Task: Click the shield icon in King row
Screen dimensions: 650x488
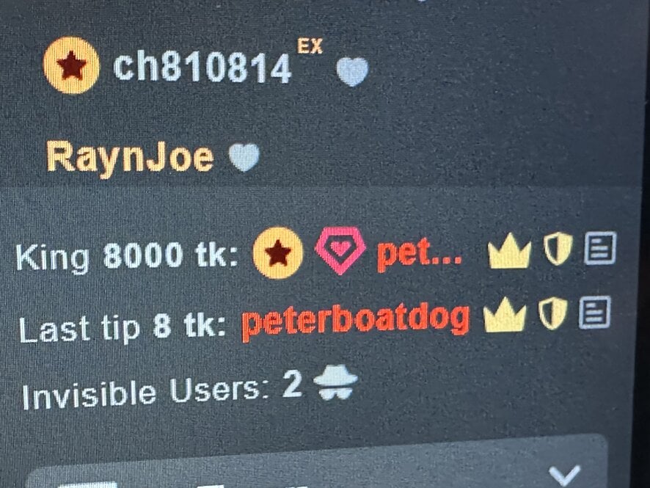Action: 558,248
